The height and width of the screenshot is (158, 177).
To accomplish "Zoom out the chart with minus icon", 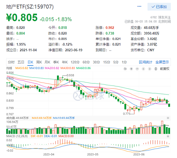I will pyautogui.click(x=137, y=69).
